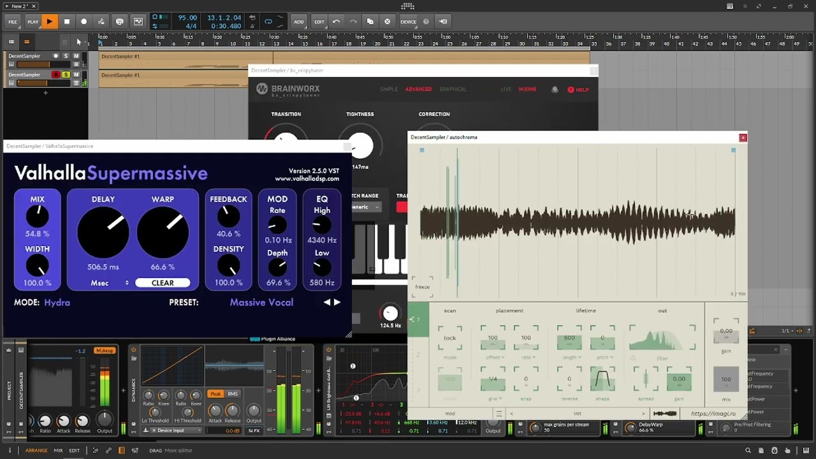Screen dimensions: 816x459
Task: Click the duplicate icon in the toolbar
Action: (x=370, y=22)
